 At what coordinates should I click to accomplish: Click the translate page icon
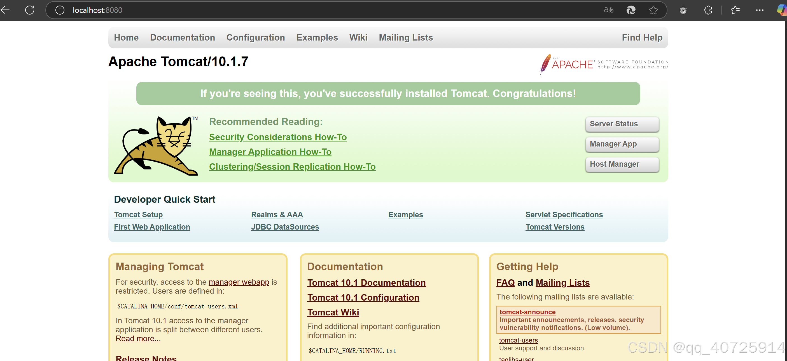608,10
